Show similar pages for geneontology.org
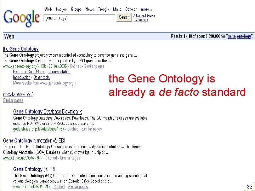The height and width of the screenshot is (191, 255). pyautogui.click(x=94, y=66)
